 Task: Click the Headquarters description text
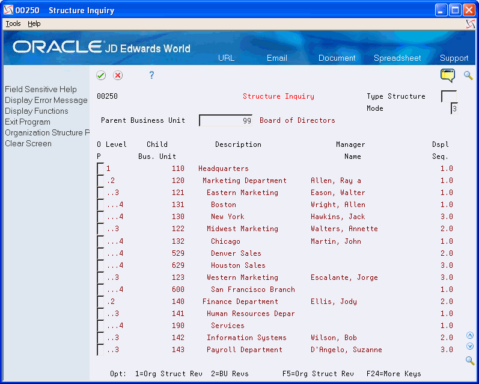[x=224, y=169]
